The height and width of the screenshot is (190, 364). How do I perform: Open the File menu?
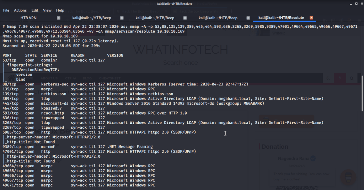pos(6,10)
